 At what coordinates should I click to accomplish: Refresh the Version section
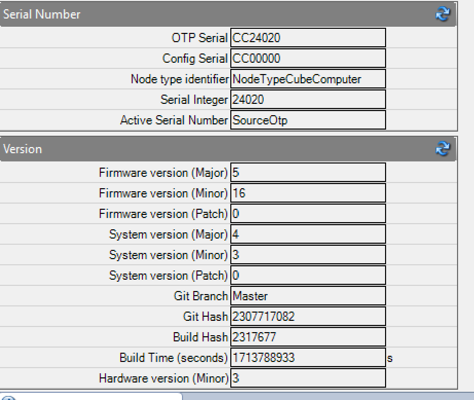click(442, 149)
